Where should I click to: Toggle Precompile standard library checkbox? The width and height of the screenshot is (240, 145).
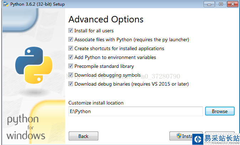71,66
